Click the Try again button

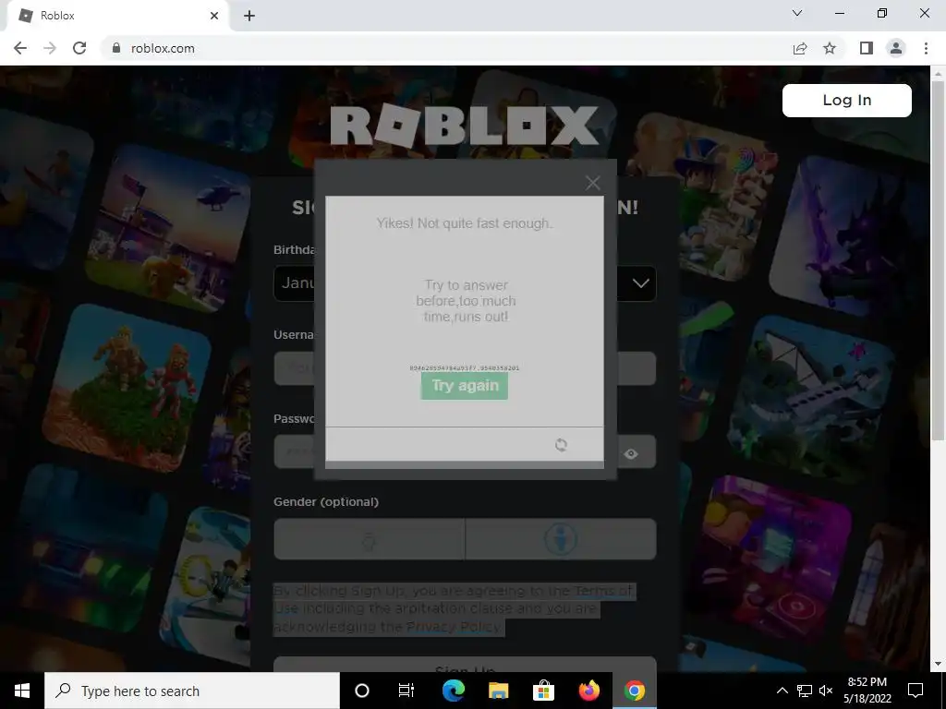(464, 386)
